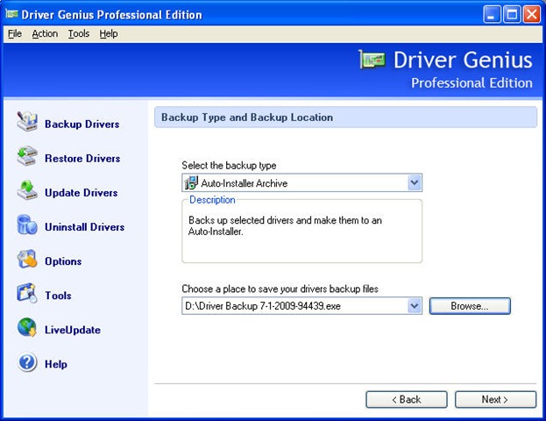Open the Options label link

63,261
